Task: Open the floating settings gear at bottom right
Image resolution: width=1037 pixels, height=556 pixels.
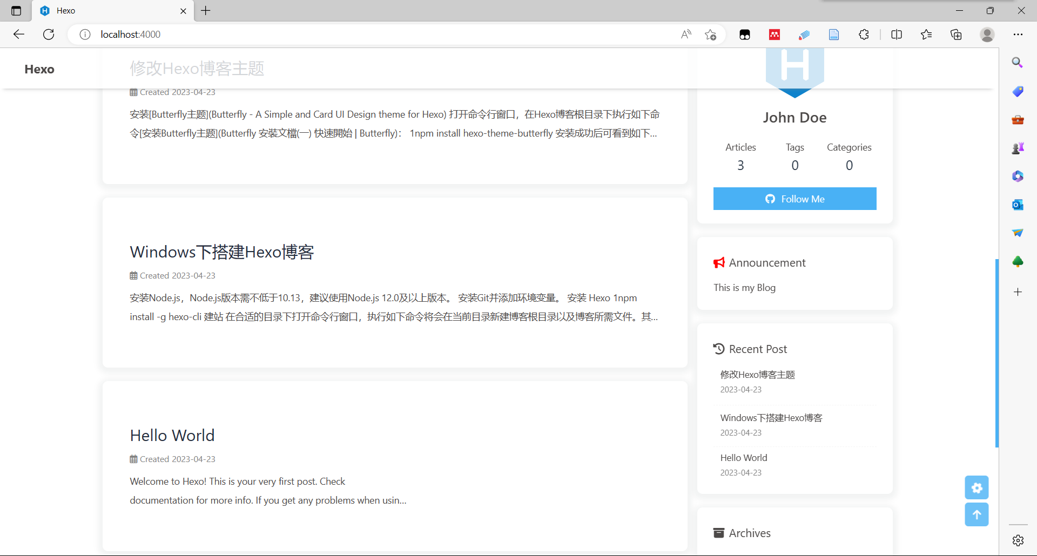Action: pos(977,487)
